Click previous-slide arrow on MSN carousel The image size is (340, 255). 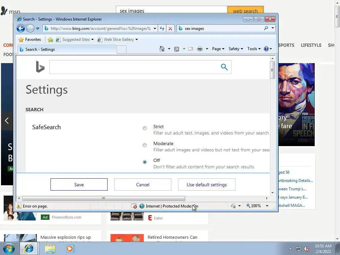tap(7, 121)
